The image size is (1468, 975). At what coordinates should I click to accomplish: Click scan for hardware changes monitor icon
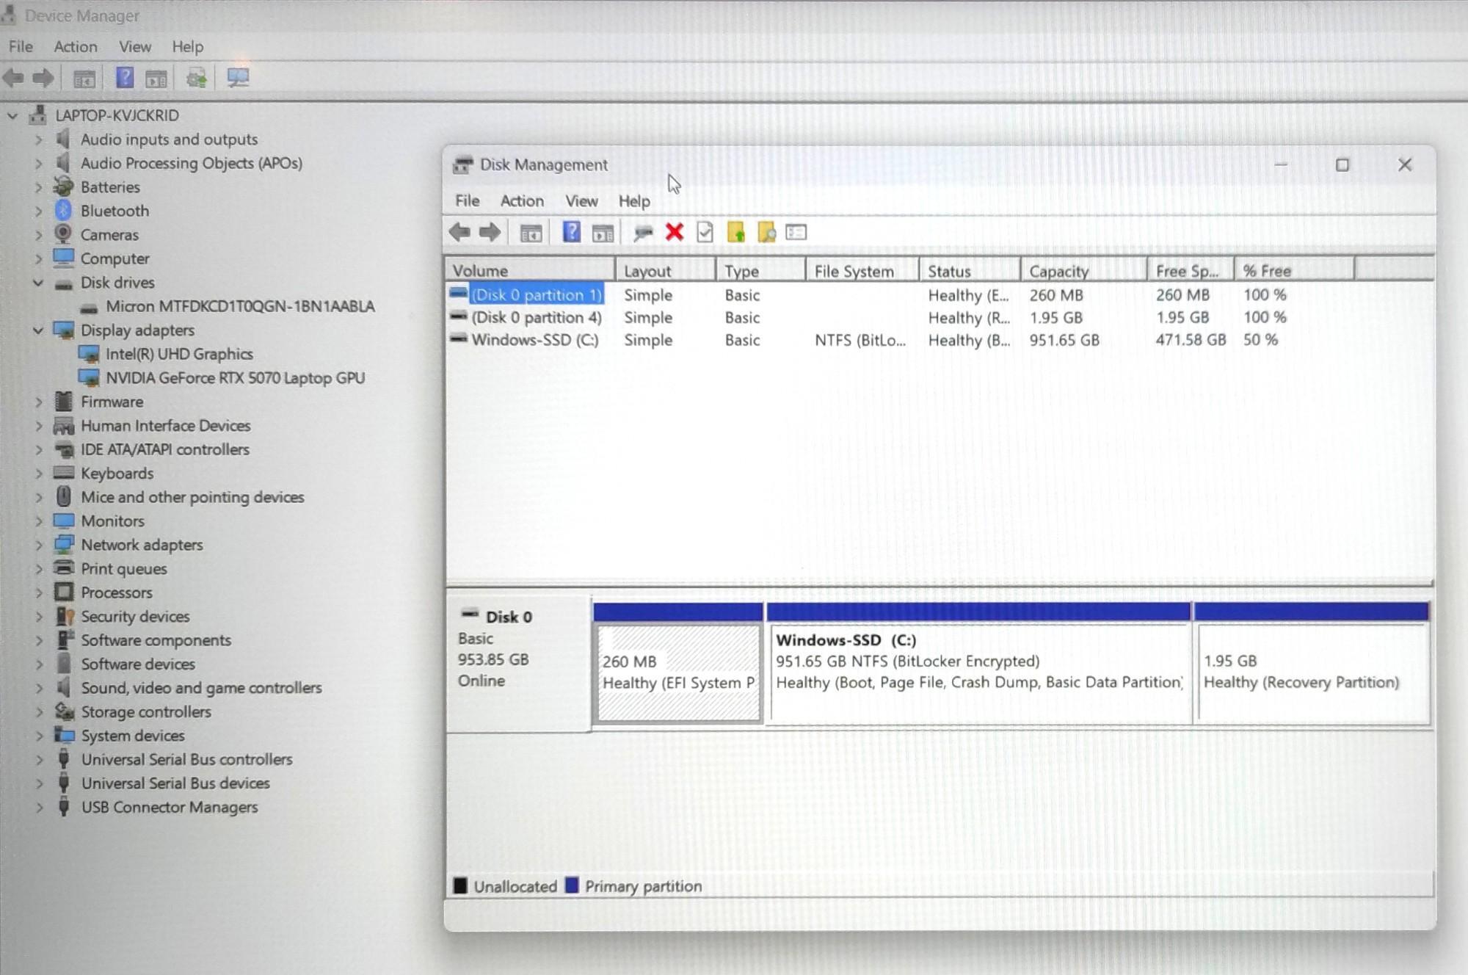click(x=238, y=78)
